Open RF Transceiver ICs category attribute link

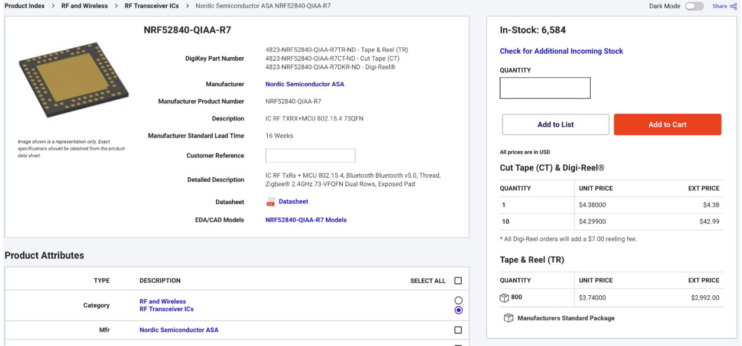pyautogui.click(x=166, y=309)
